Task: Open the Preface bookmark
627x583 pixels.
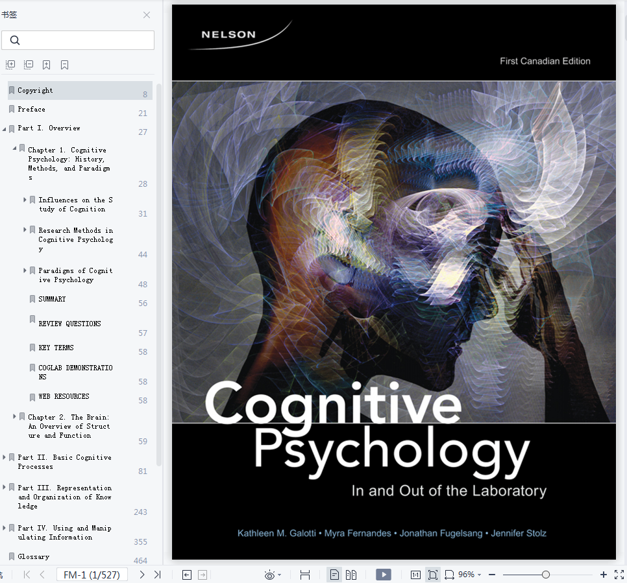Action: [x=31, y=109]
